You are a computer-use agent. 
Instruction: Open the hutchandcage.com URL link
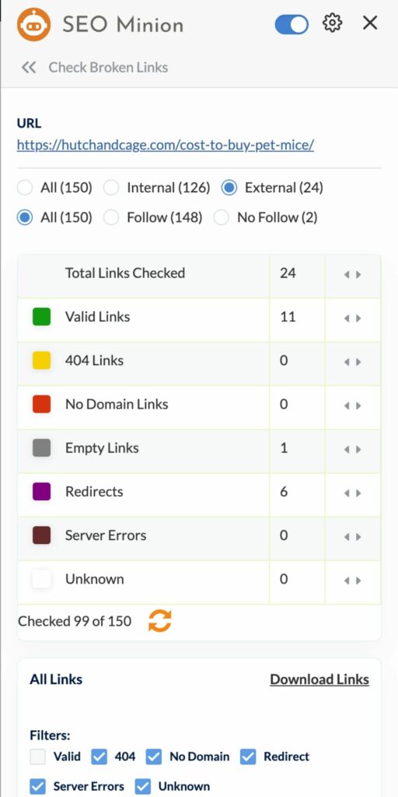click(166, 145)
